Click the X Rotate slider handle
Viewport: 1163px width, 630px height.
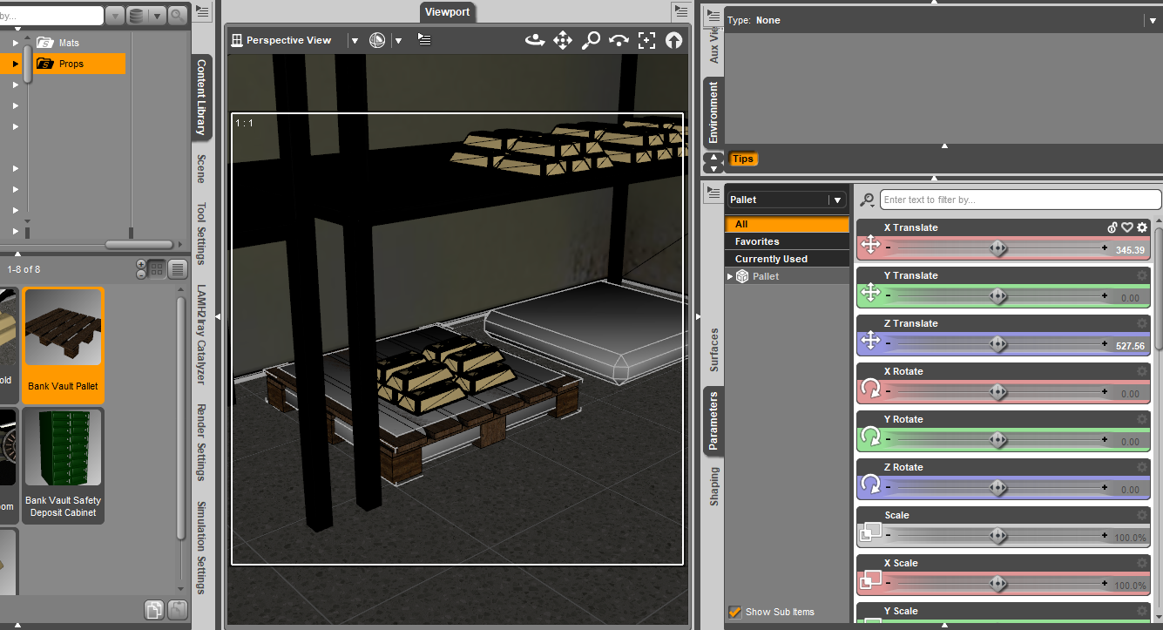pos(998,393)
